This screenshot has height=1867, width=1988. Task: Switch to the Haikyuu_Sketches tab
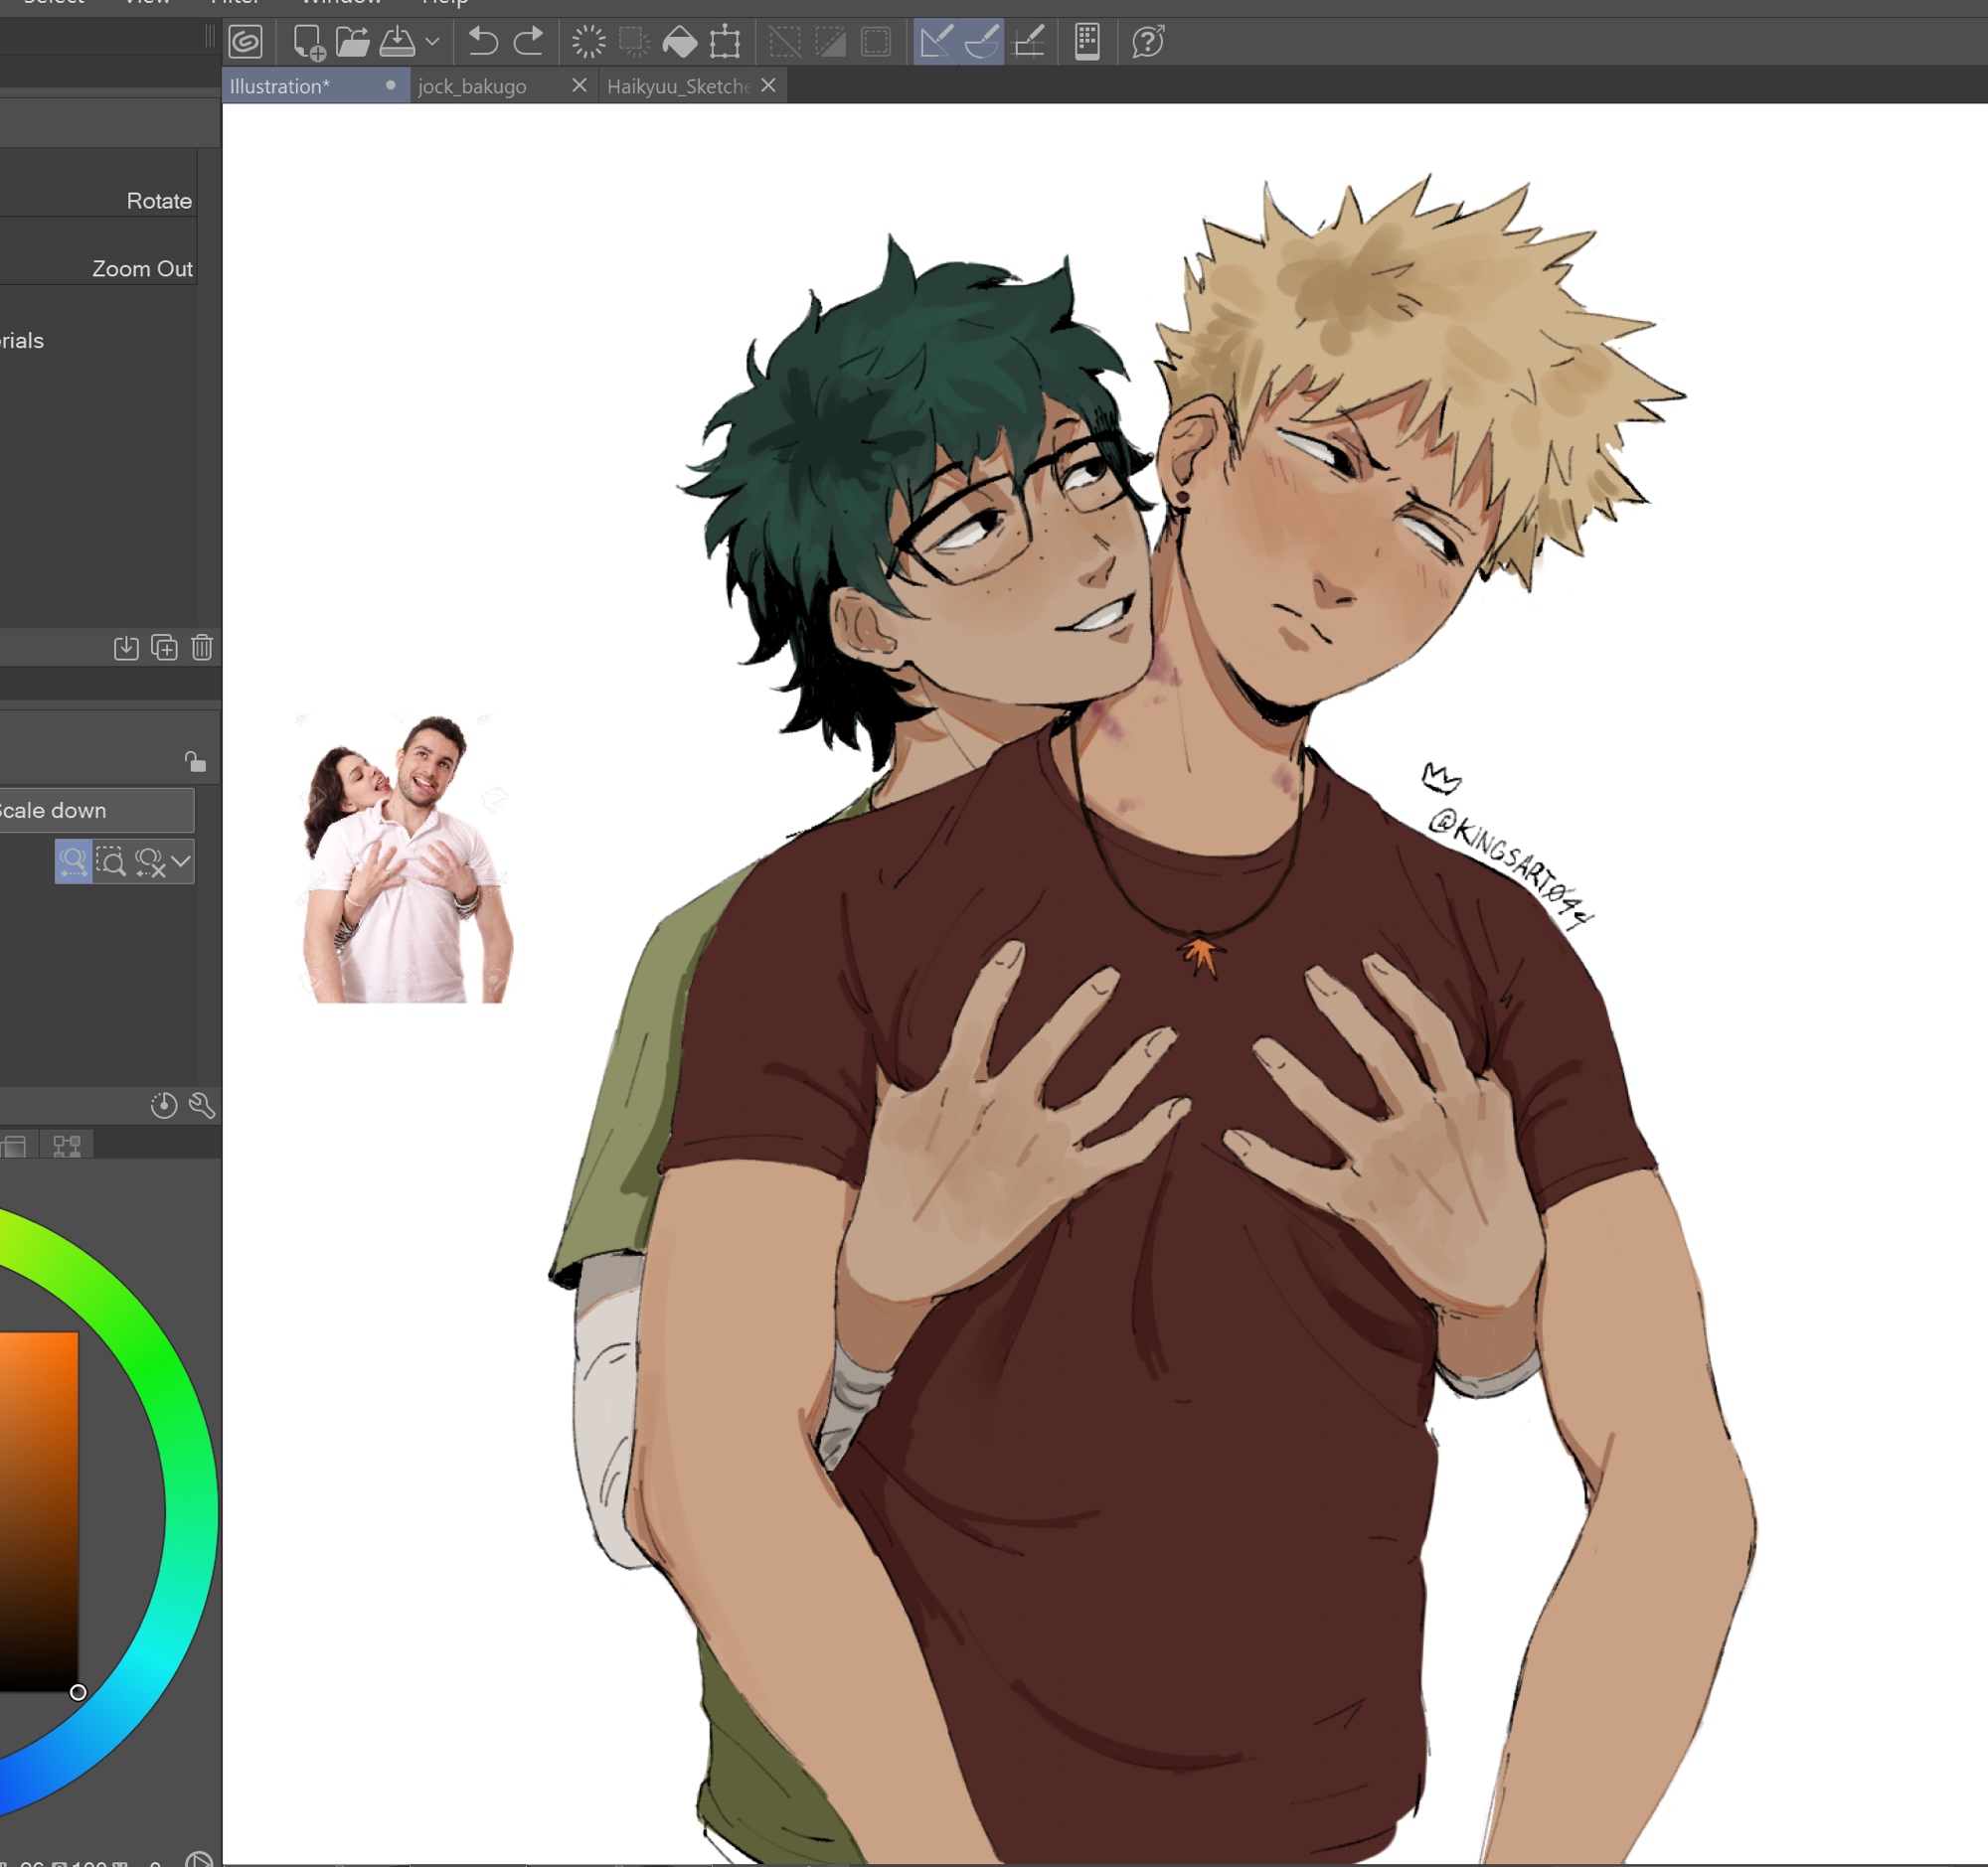tap(677, 87)
